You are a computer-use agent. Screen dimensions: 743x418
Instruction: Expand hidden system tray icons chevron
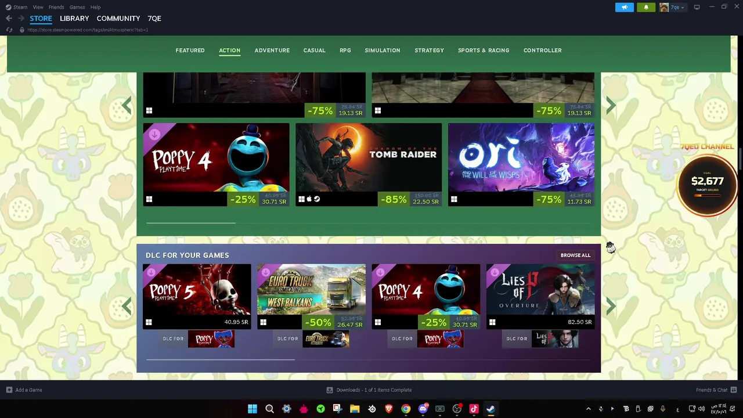[x=588, y=409]
